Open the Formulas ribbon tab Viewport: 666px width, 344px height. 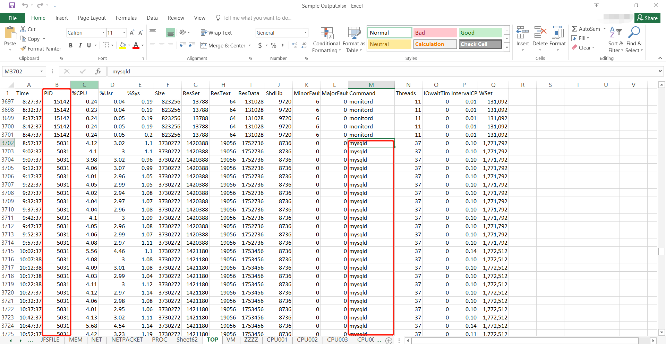(126, 18)
